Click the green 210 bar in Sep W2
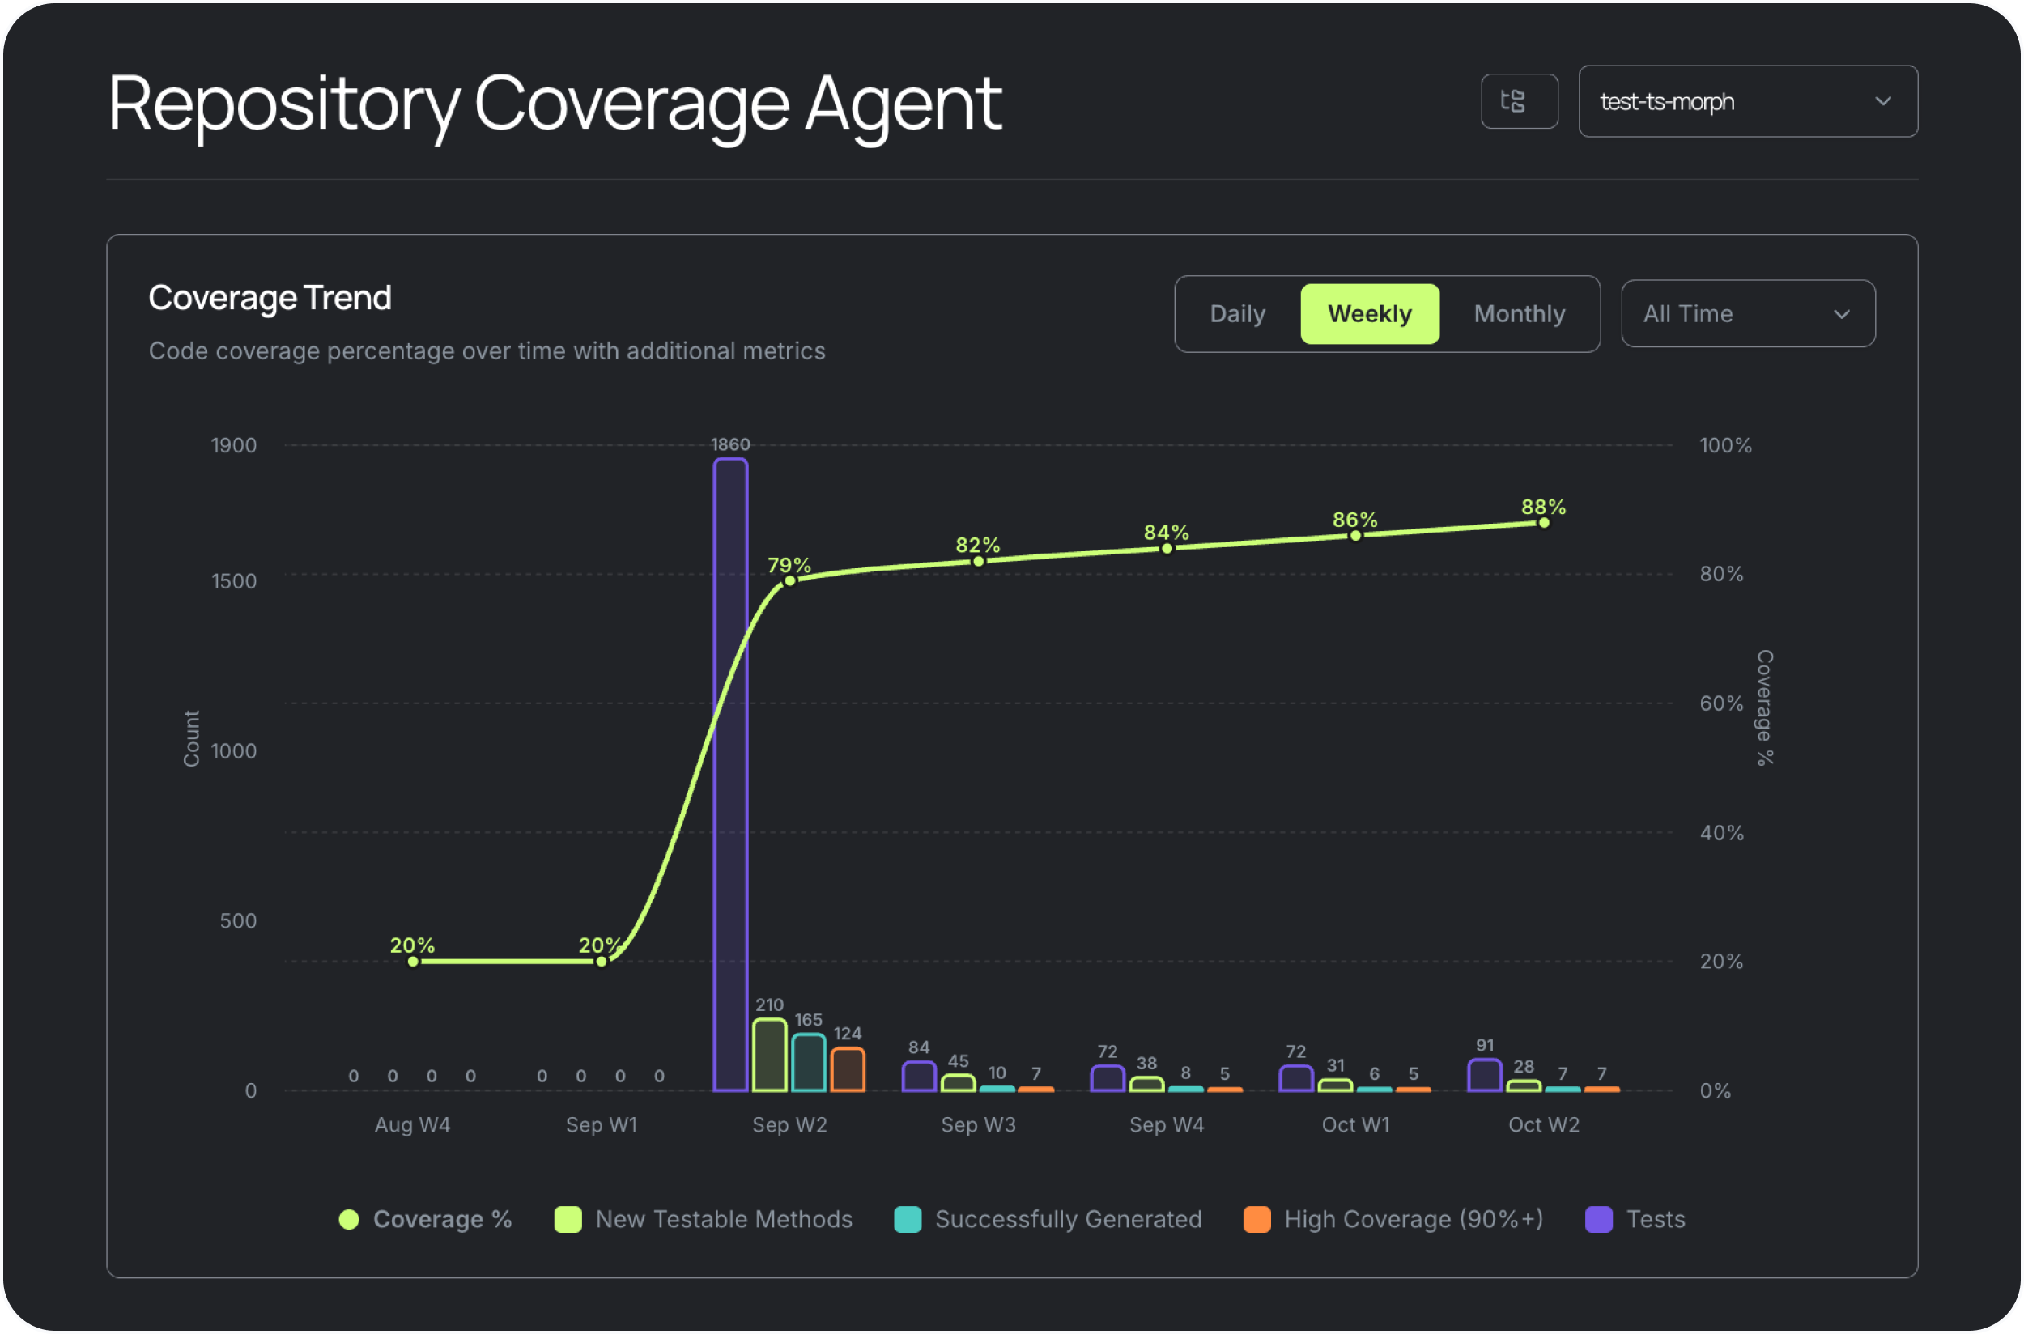2024x1334 pixels. (x=769, y=1055)
